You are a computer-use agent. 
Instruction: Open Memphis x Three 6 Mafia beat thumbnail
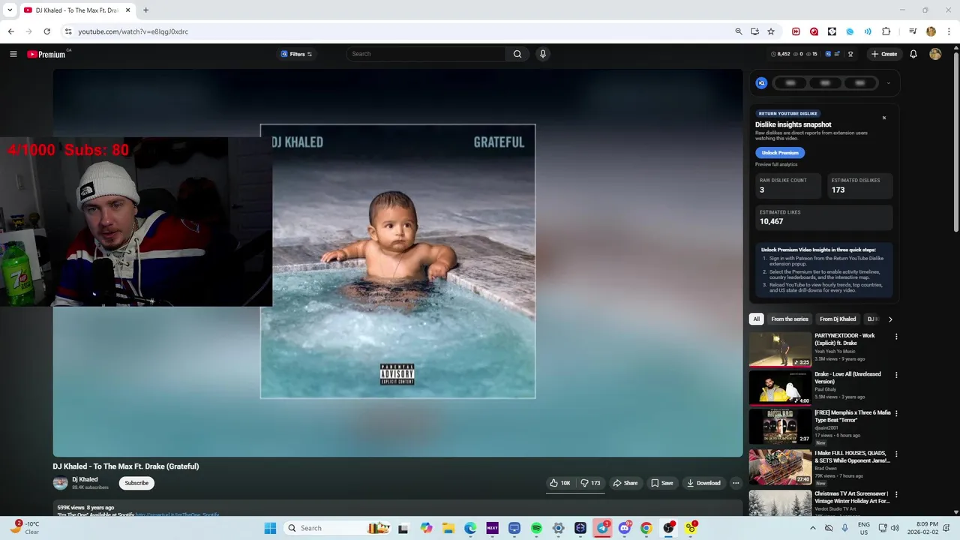coord(780,426)
